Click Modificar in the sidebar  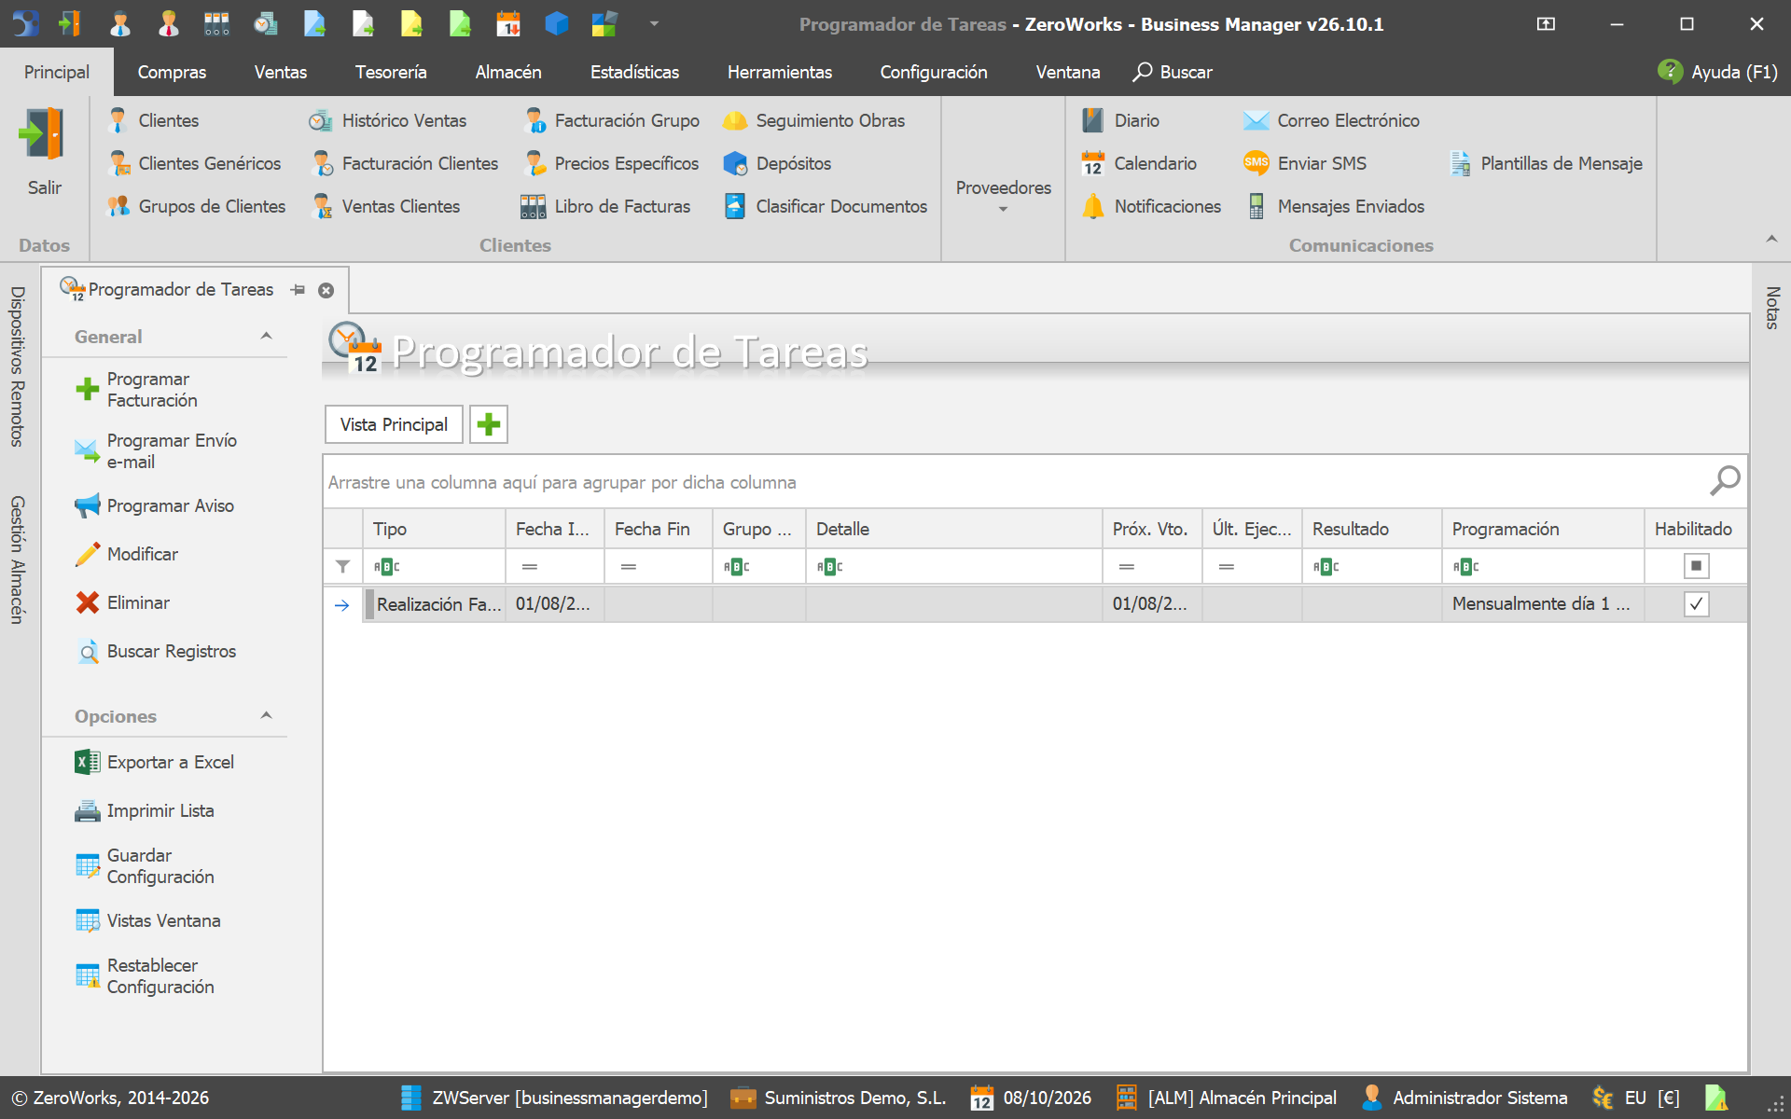coord(127,554)
